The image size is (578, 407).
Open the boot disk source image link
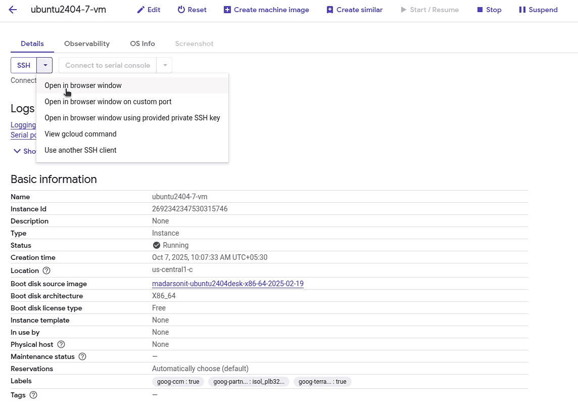[228, 284]
